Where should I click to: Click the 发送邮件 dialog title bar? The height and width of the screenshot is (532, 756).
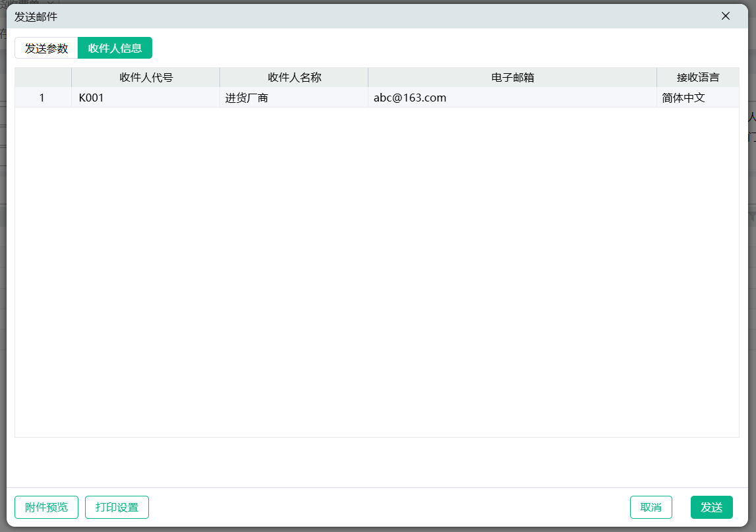coord(330,16)
